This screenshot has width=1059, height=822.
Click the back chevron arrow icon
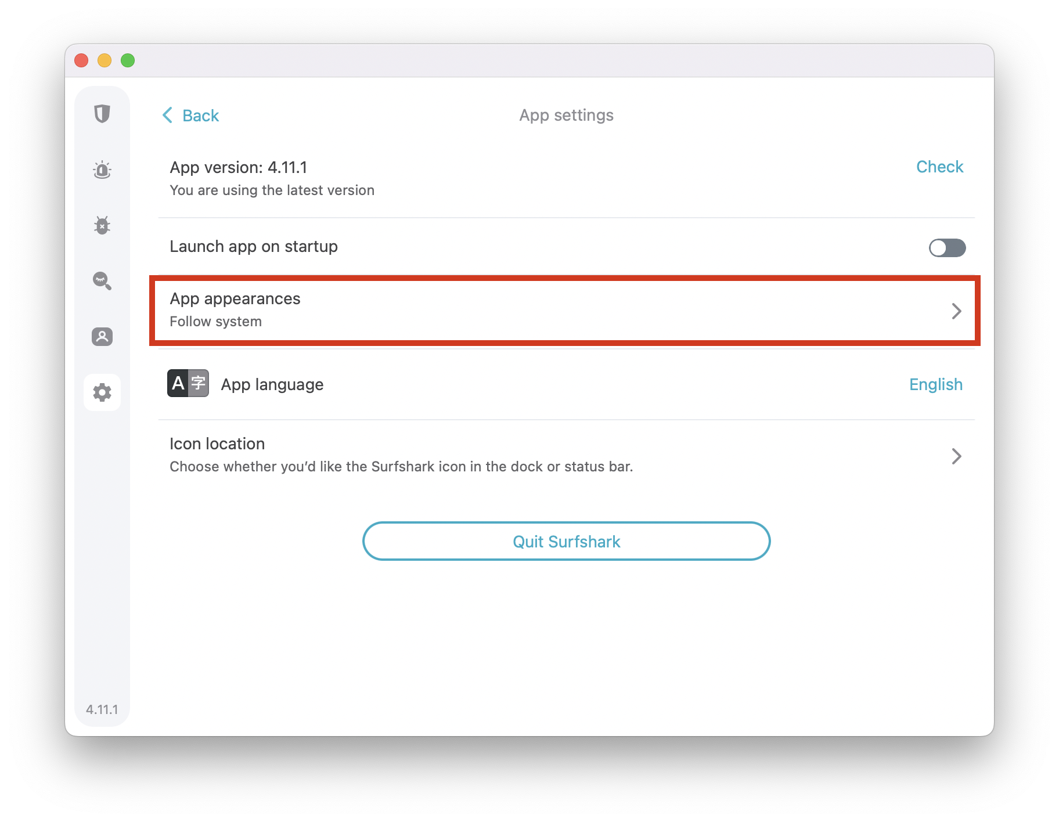[168, 116]
